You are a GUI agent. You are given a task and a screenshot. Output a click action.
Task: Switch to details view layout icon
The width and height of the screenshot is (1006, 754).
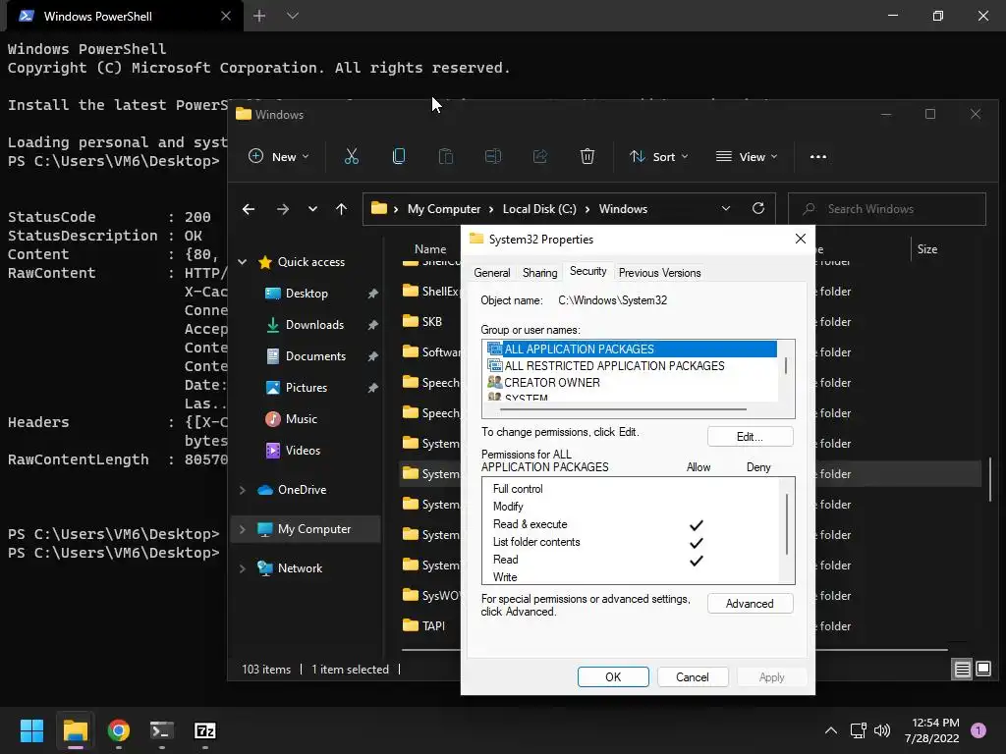963,670
